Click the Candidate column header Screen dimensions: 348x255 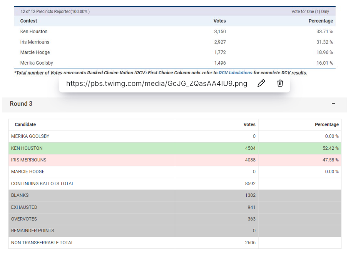(x=25, y=124)
